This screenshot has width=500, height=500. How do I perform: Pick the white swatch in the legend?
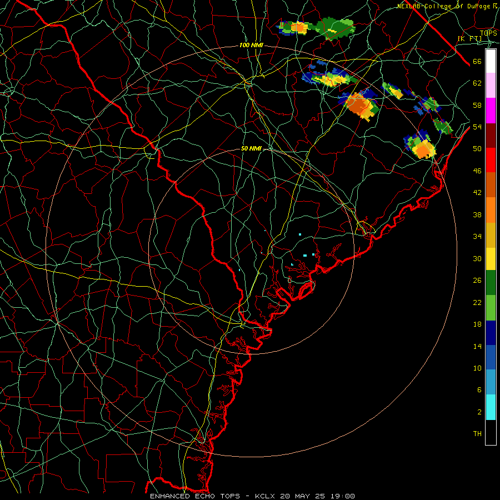pyautogui.click(x=491, y=61)
